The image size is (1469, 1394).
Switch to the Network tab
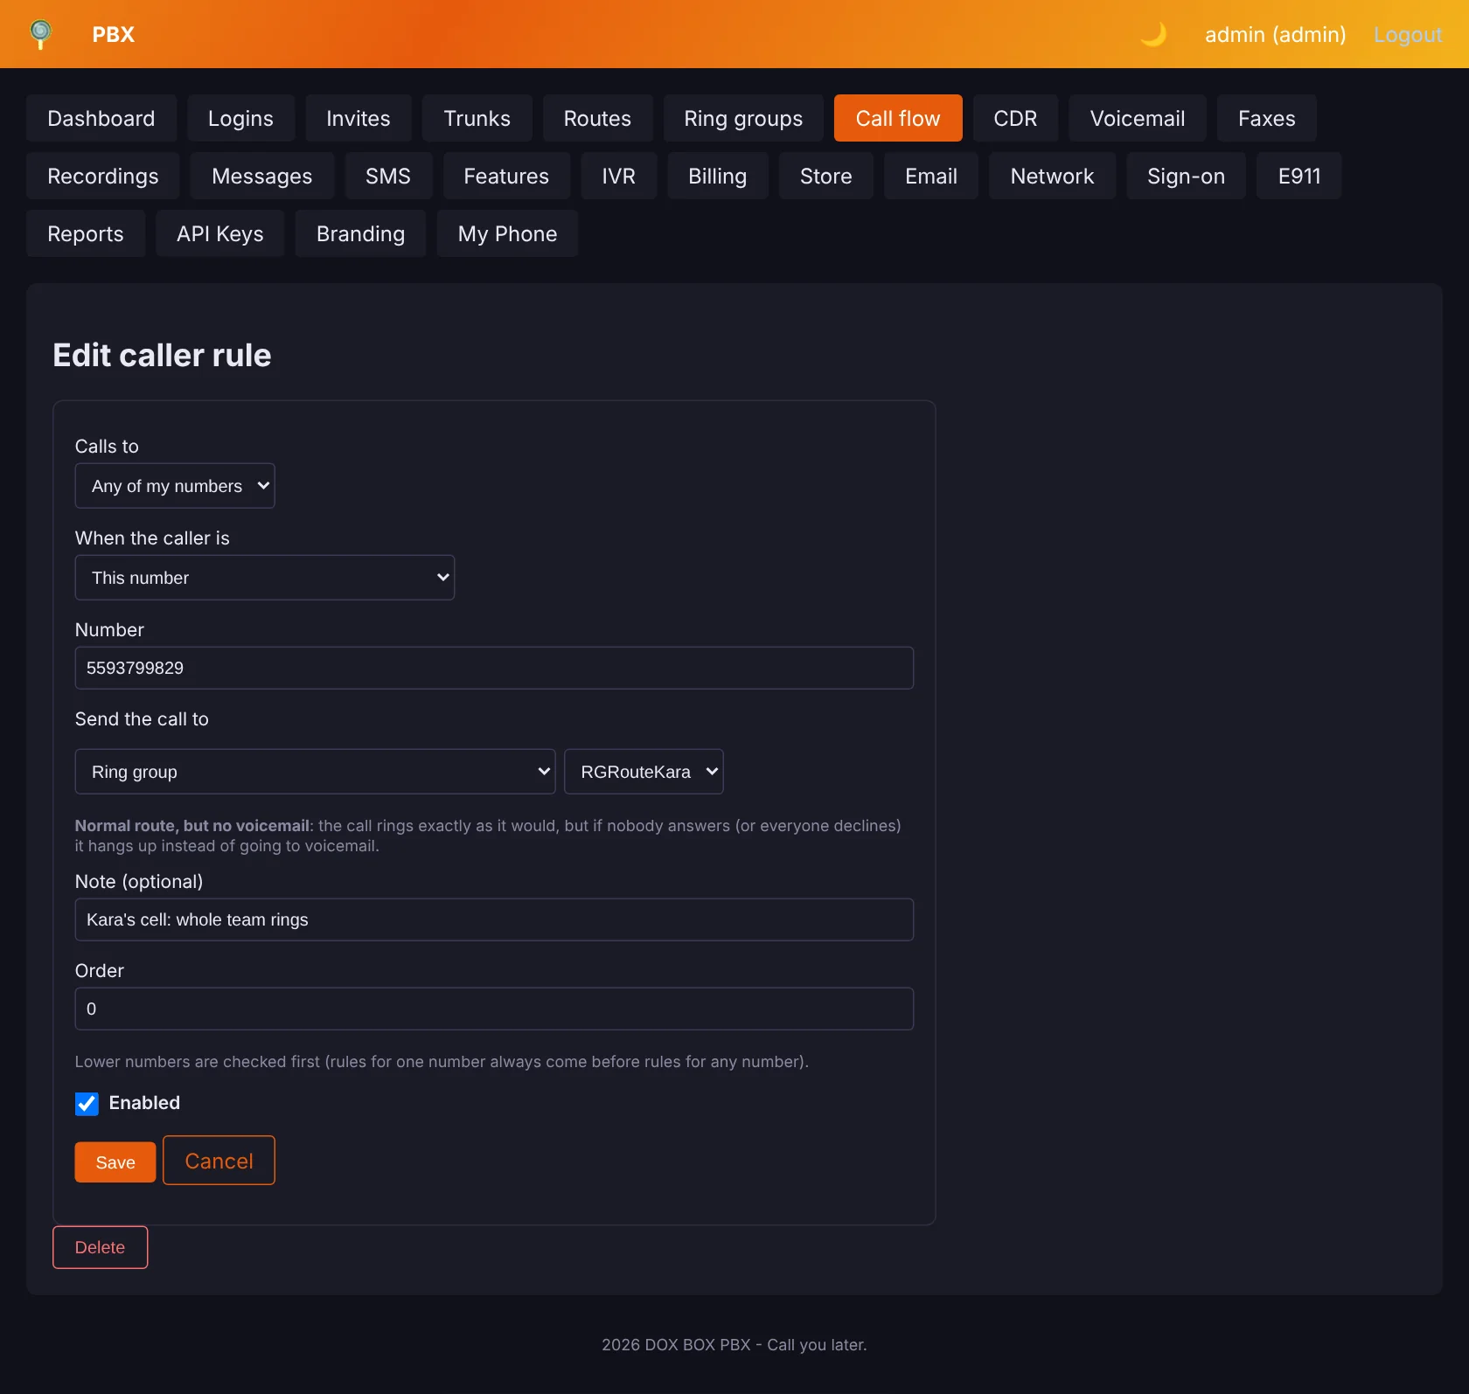point(1053,176)
